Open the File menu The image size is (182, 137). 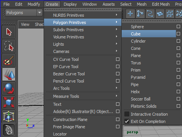tap(6, 4)
